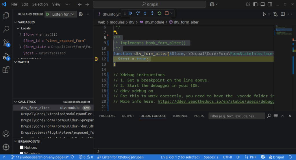The height and width of the screenshot is (160, 296).
Task: Click Customize Layout icon in title bar
Action: coord(248,4)
